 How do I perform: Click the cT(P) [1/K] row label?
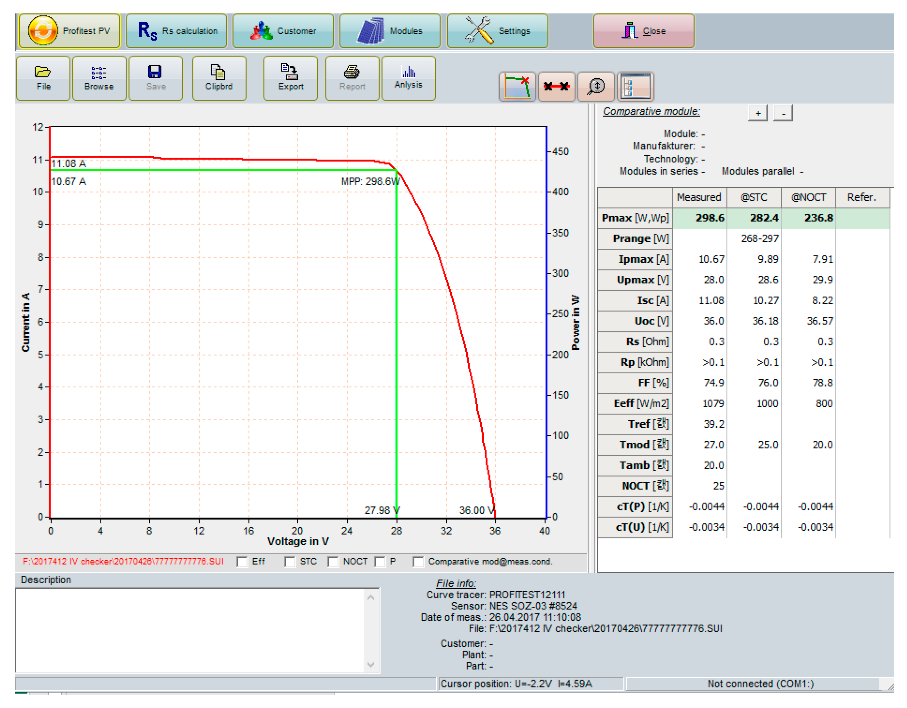(x=635, y=507)
